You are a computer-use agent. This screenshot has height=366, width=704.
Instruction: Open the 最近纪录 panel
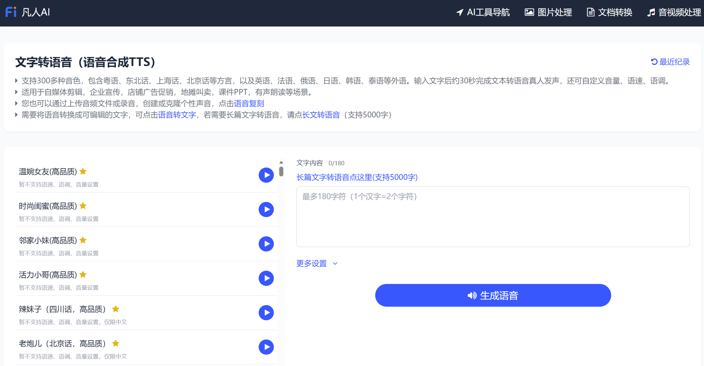pos(674,62)
